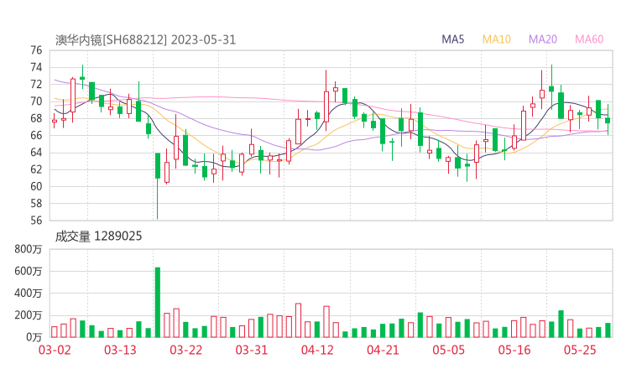
Task: Select the 05-05 date axis label
Action: click(449, 350)
